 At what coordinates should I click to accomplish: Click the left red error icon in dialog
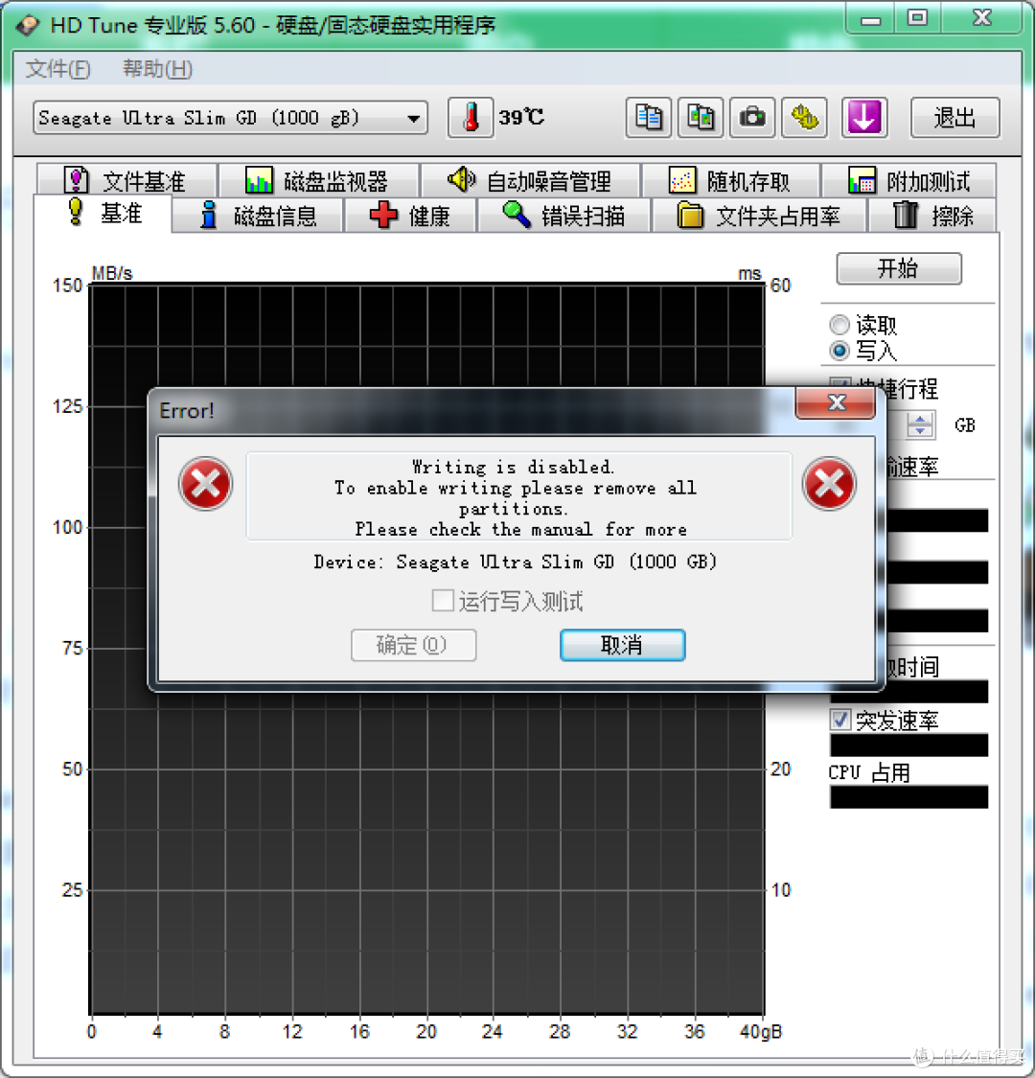(205, 483)
